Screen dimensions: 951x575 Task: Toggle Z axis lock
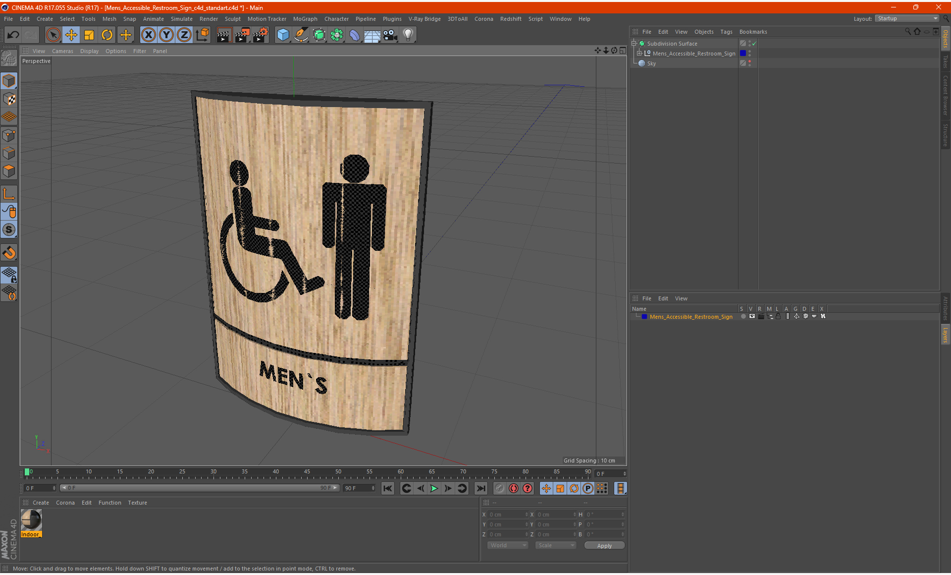pyautogui.click(x=184, y=35)
